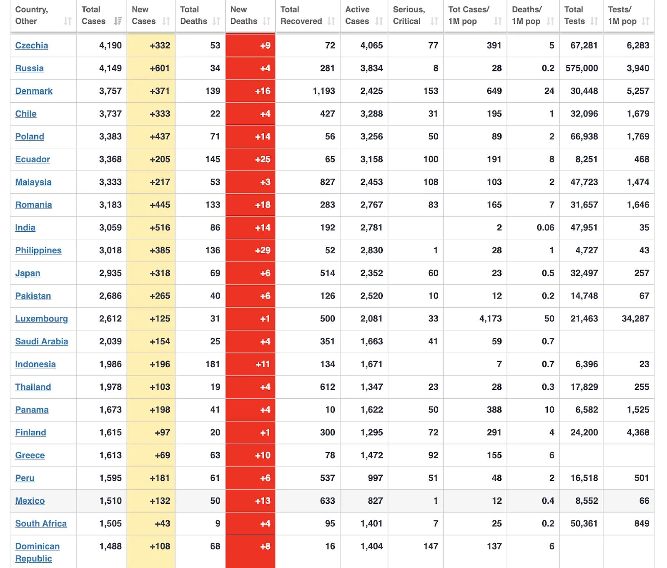Open the Luxembourg country link
This screenshot has width=667, height=568.
[x=41, y=319]
